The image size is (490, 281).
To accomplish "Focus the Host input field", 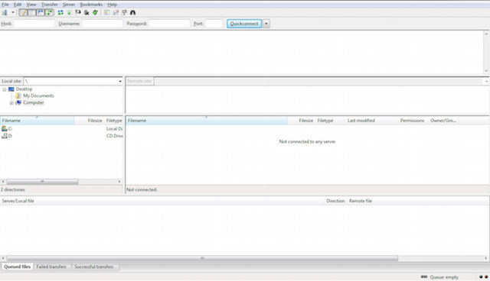I will (34, 24).
